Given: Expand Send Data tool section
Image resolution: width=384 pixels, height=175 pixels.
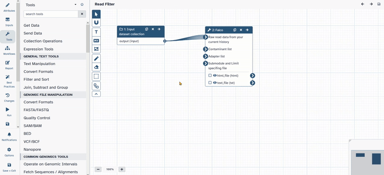Looking at the screenshot, I should (33, 33).
